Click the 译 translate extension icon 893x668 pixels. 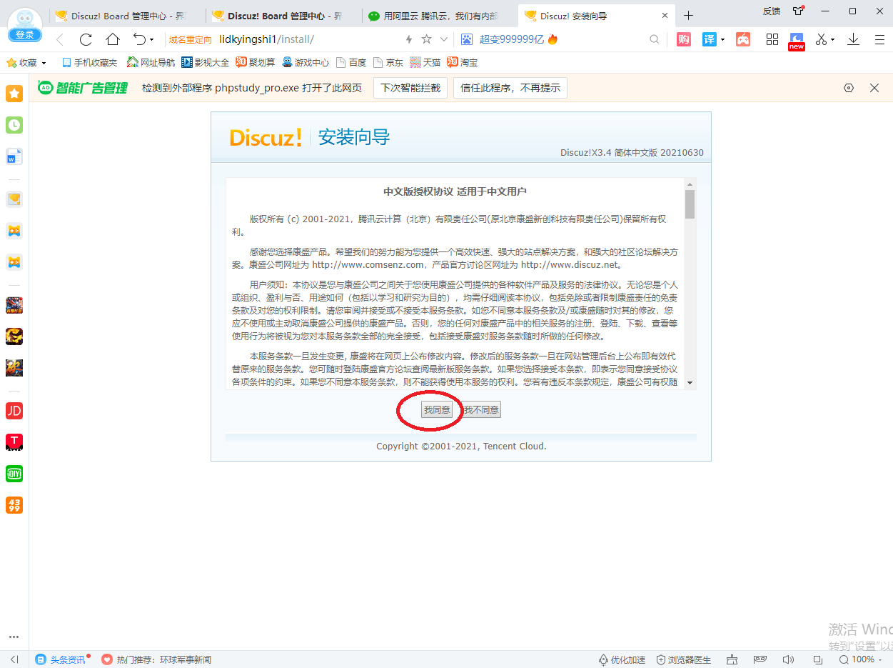pos(710,39)
